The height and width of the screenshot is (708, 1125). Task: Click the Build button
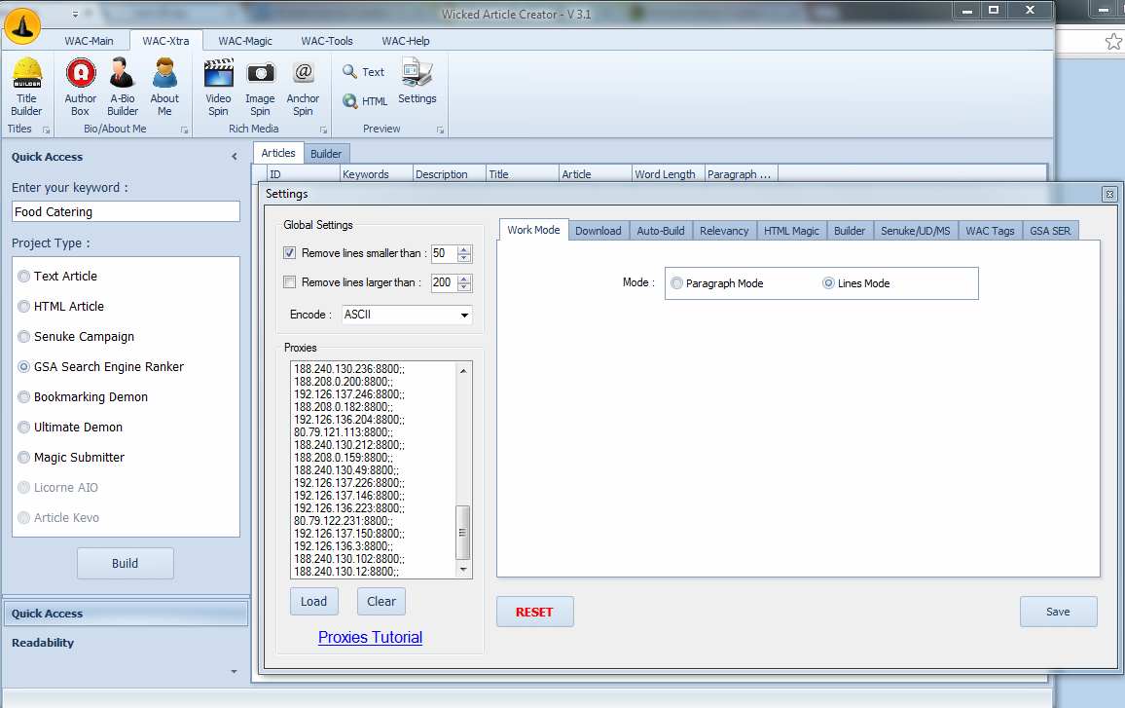click(125, 564)
